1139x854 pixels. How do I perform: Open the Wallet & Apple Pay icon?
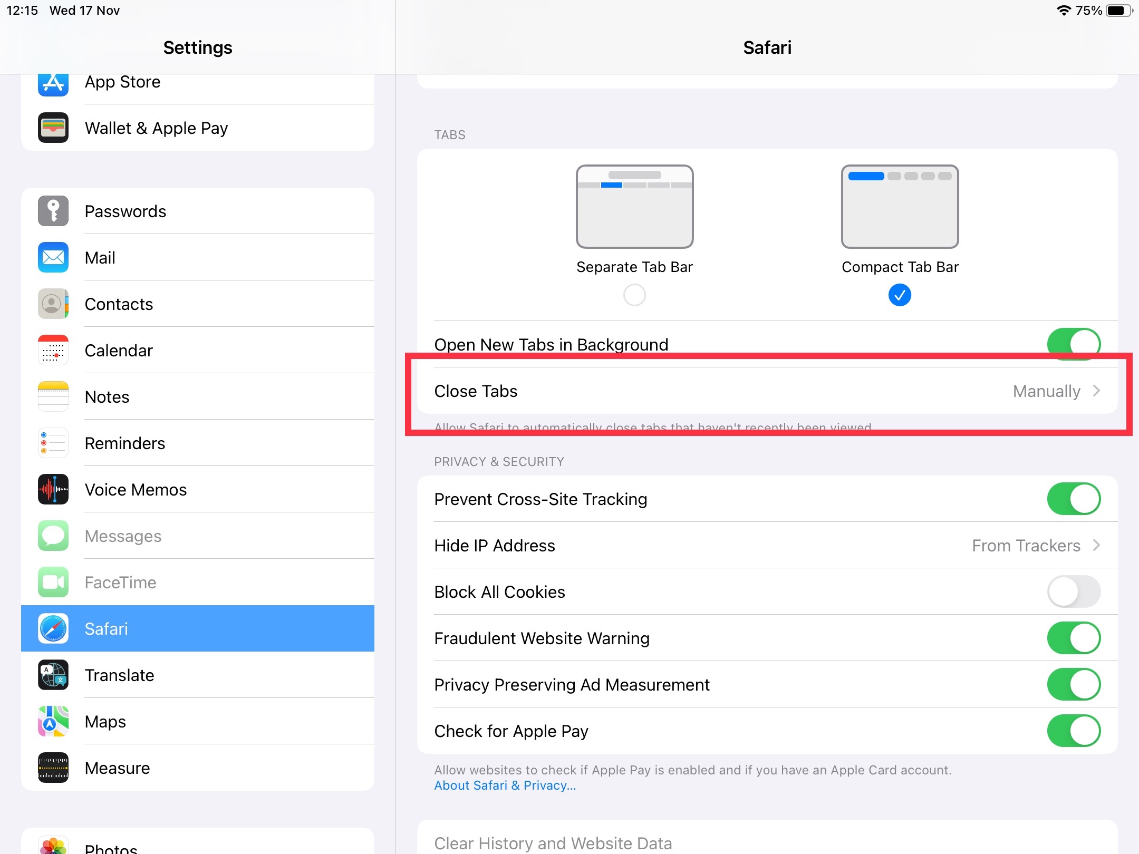point(53,128)
